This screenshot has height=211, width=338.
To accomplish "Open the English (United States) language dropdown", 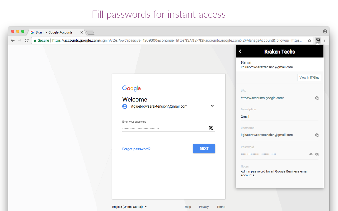I will 129,207.
